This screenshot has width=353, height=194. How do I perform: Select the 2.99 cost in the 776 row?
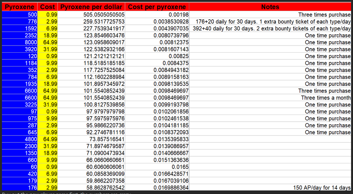coord(47,21)
